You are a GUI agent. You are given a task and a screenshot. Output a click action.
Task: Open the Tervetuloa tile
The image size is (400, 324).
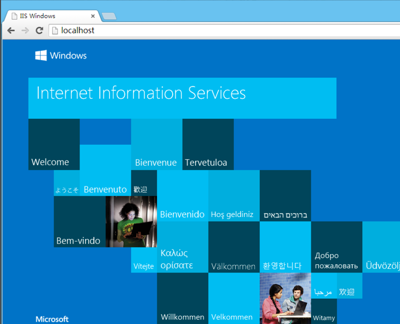tap(208, 144)
